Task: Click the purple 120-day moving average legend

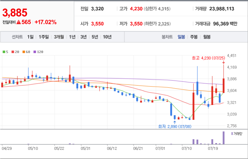Action: pyautogui.click(x=38, y=52)
